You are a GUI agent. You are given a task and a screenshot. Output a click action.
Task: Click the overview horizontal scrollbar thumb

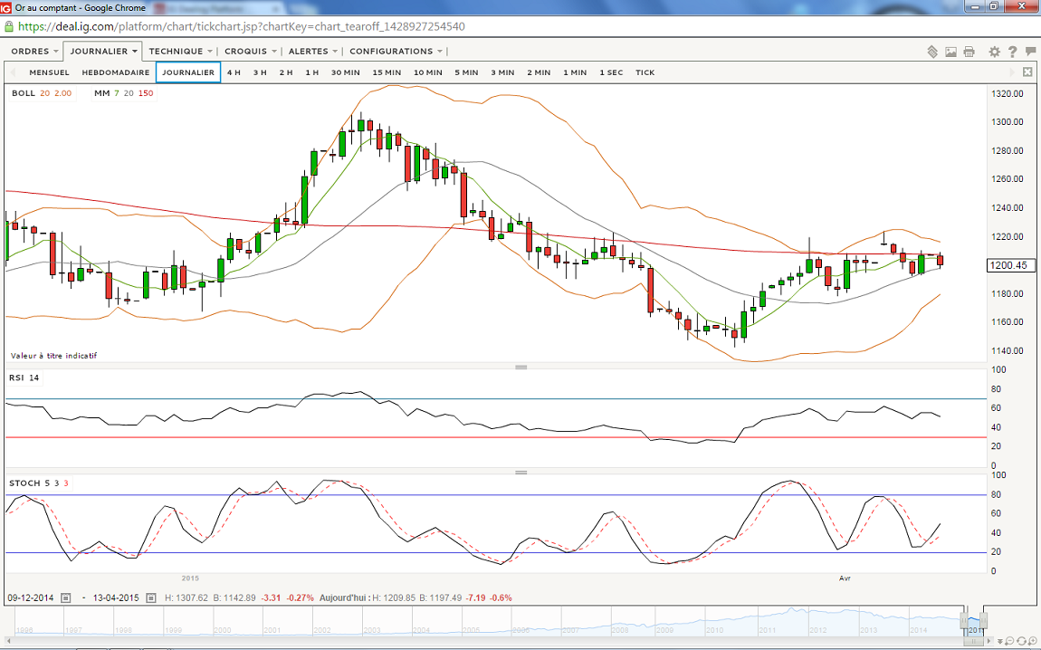(x=974, y=641)
